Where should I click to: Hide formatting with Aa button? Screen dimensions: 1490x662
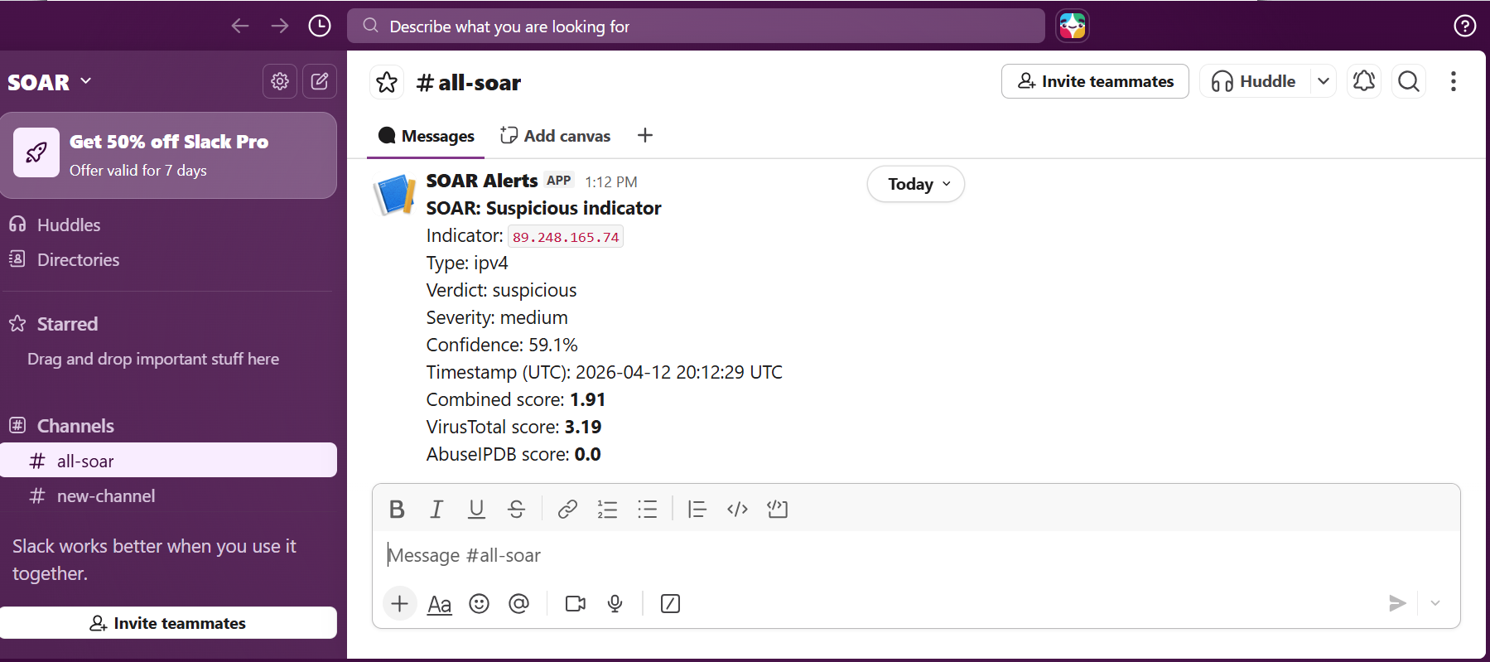pyautogui.click(x=440, y=604)
